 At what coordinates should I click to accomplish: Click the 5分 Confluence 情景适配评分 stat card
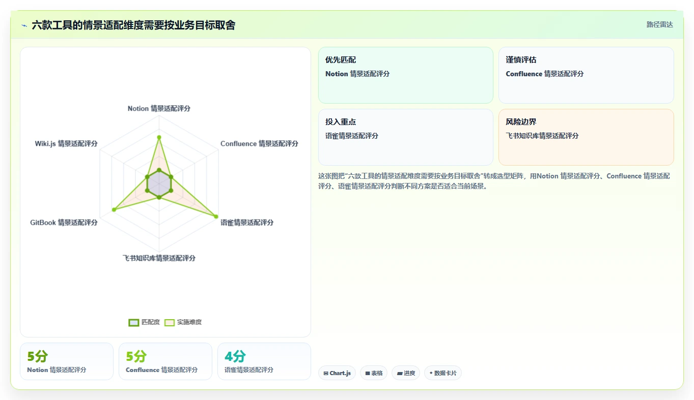(x=165, y=361)
